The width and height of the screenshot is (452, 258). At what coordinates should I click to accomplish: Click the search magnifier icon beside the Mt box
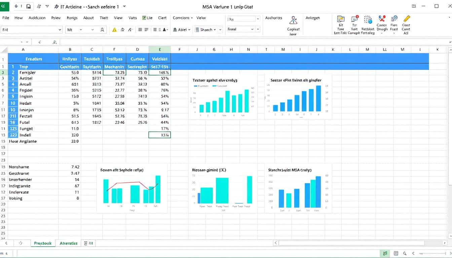102,30
